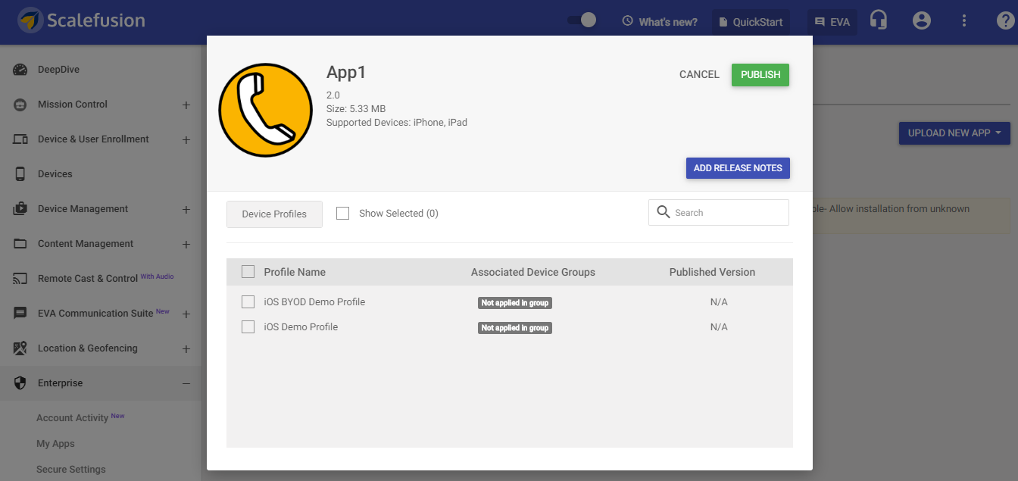Toggle the switch in the top bar

pyautogui.click(x=582, y=20)
